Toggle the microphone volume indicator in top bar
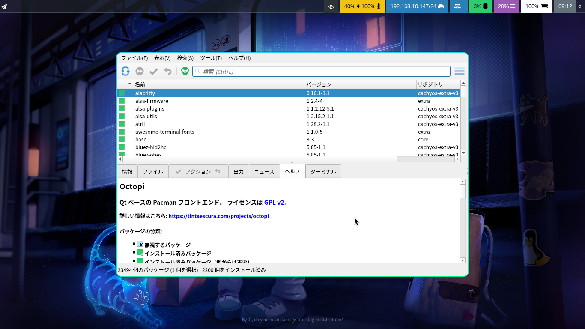585x329 pixels. coord(372,6)
